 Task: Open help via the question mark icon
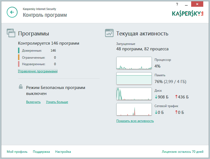177,4
